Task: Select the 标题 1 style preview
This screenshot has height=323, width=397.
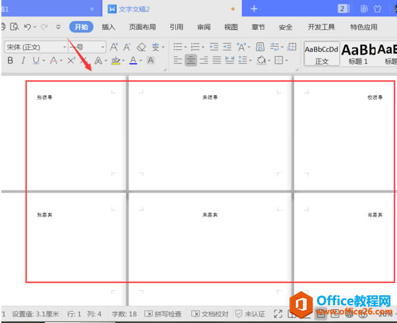Action: click(358, 53)
